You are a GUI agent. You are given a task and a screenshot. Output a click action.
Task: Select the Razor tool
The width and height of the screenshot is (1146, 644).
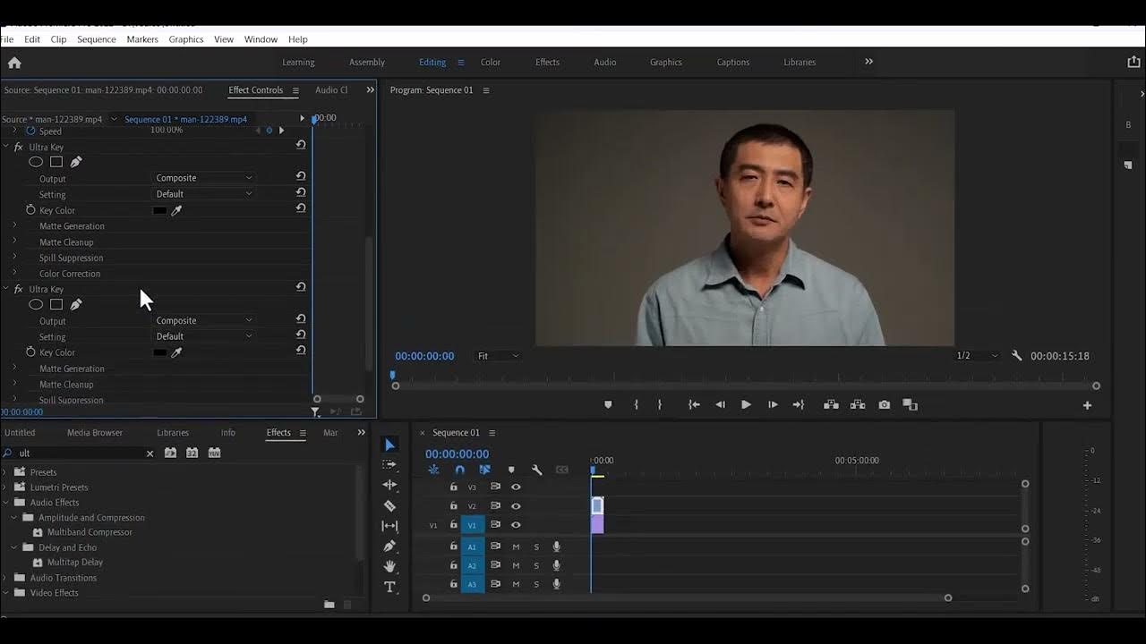tap(389, 505)
